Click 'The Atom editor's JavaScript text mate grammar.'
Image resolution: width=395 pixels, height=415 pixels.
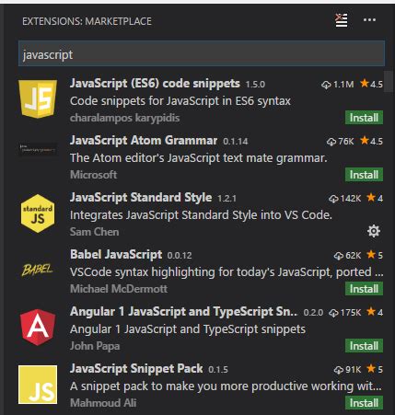(199, 158)
